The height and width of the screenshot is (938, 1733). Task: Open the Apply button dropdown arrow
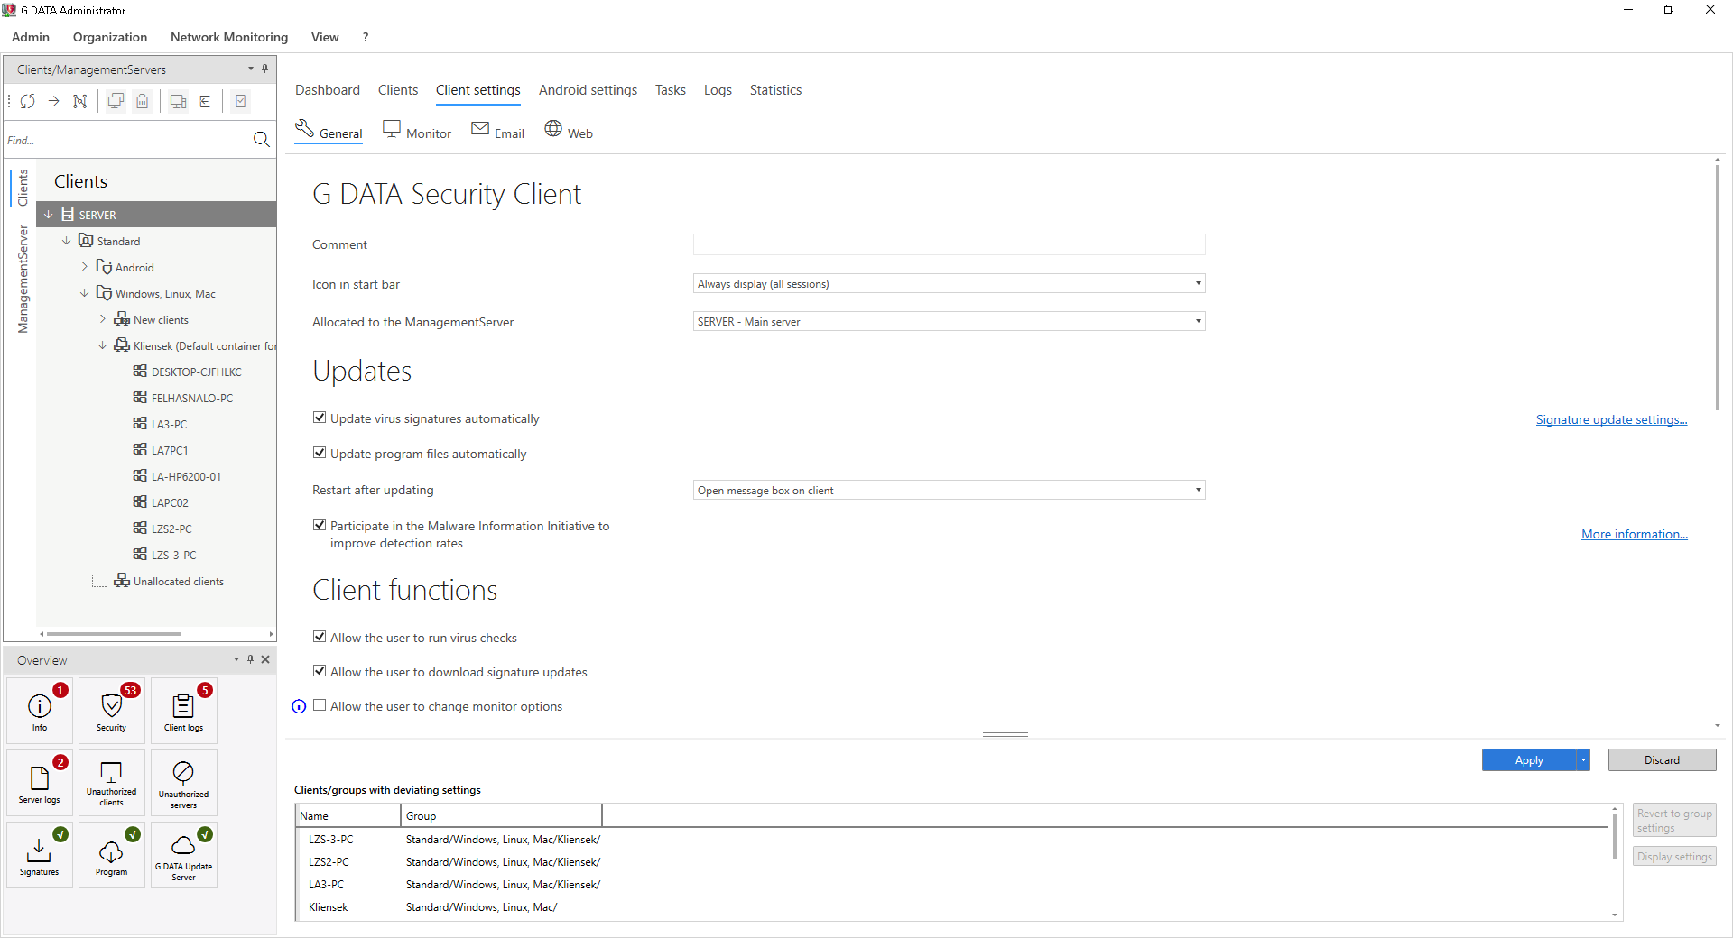(x=1583, y=760)
